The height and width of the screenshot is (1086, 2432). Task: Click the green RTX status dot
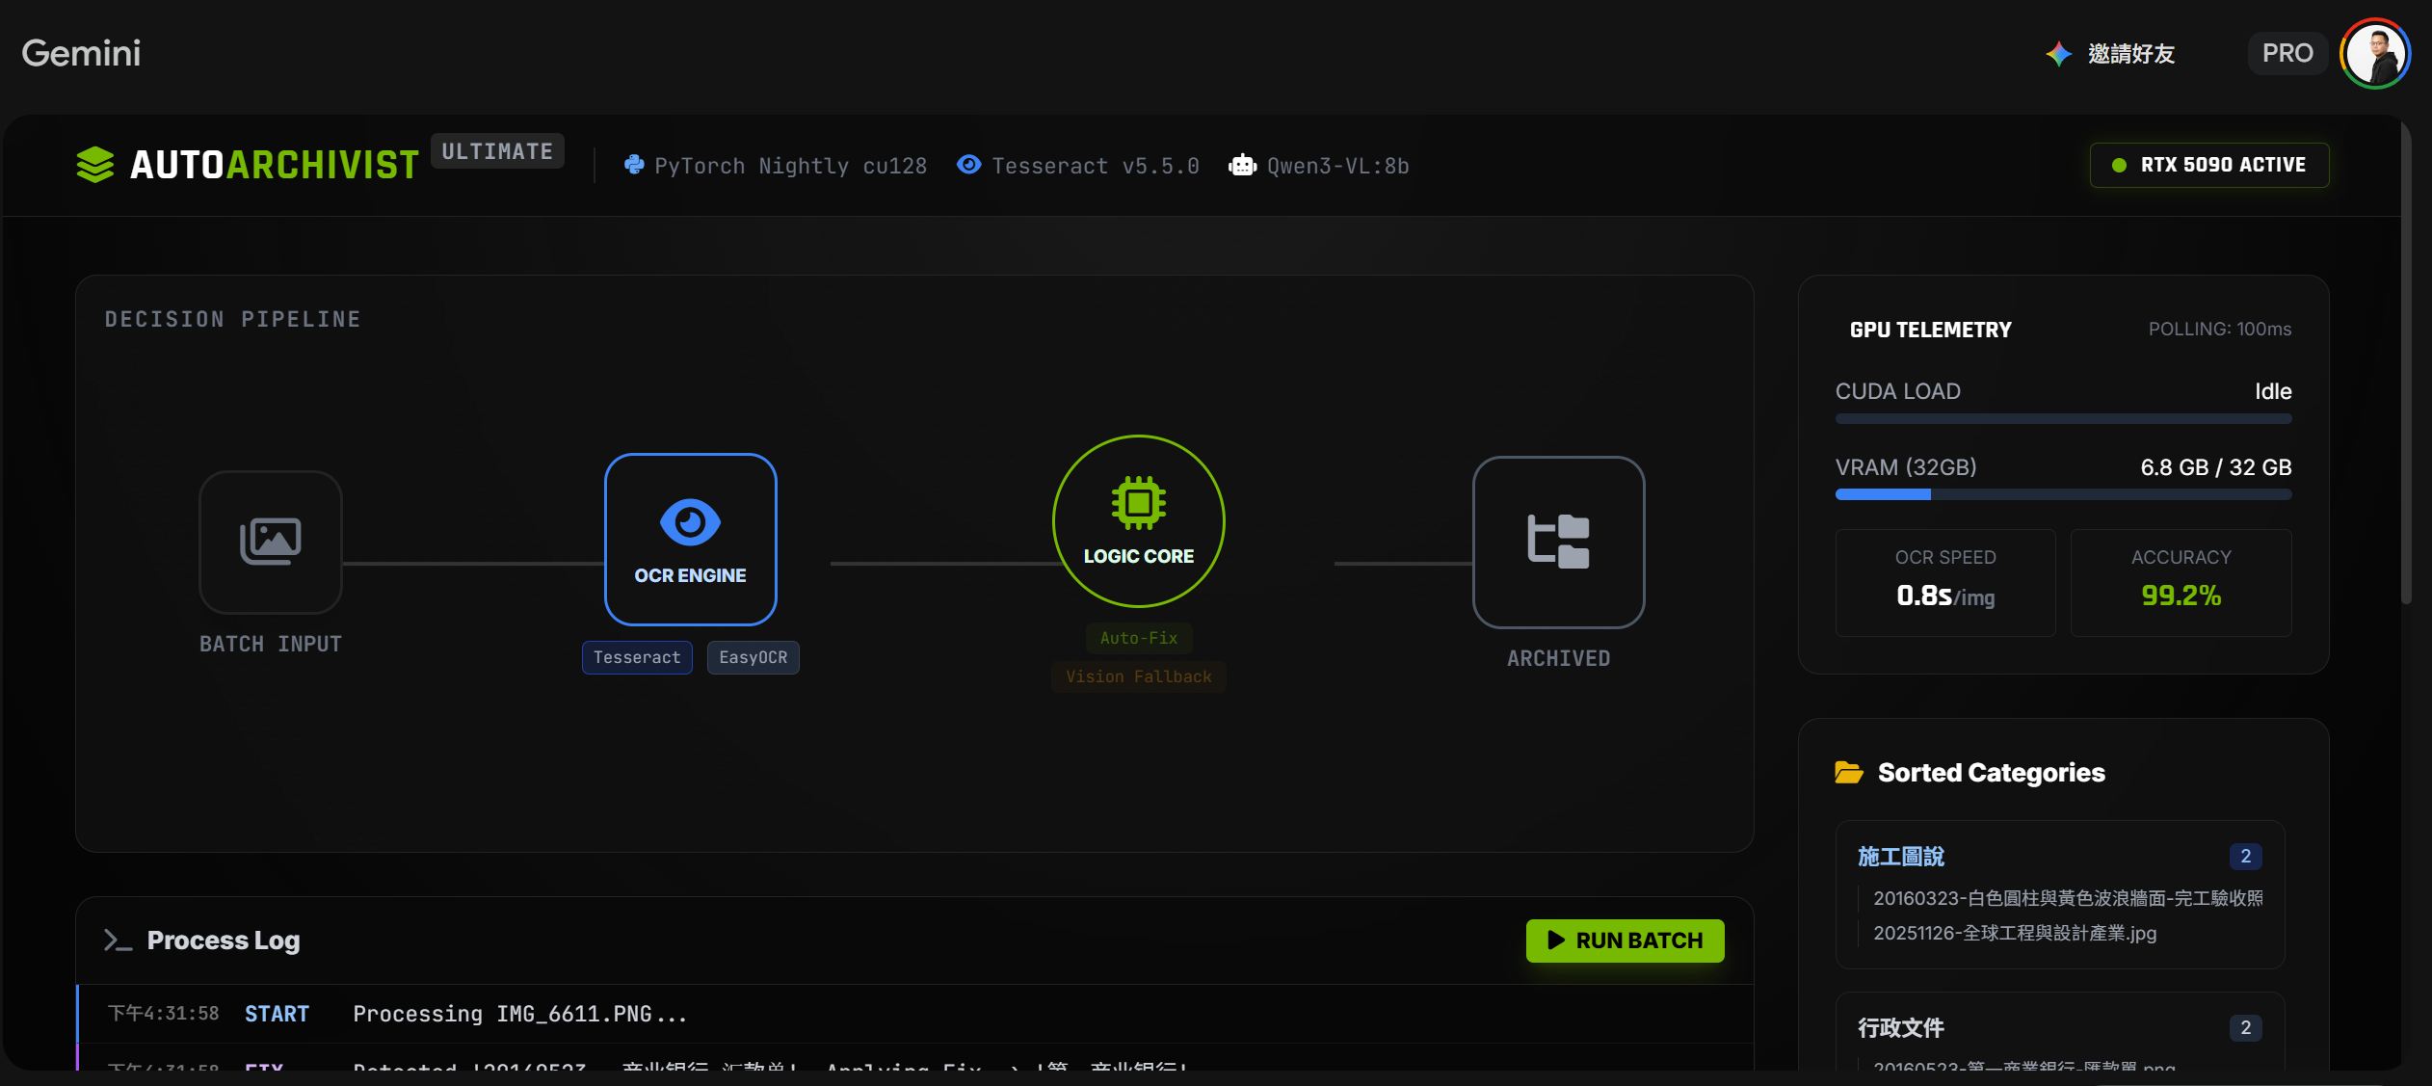coord(2119,166)
